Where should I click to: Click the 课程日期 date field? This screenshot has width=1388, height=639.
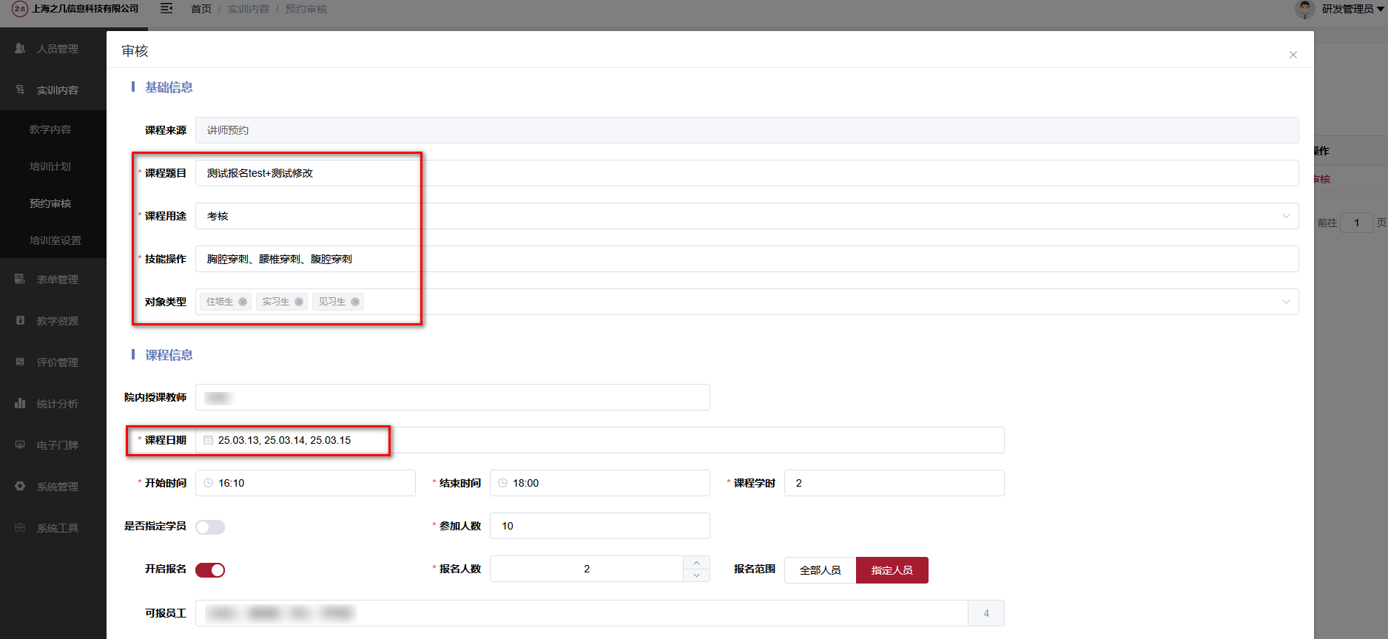click(600, 440)
